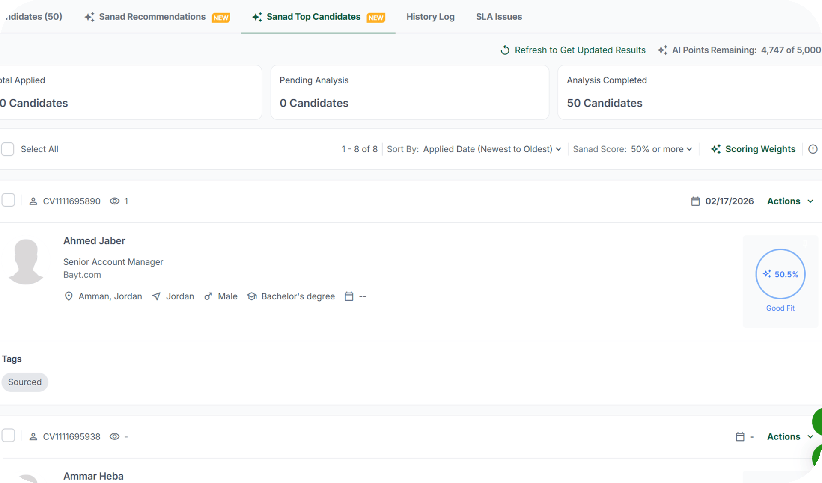
Task: Click the graduation cap icon by Bachelor's degree
Action: point(252,296)
